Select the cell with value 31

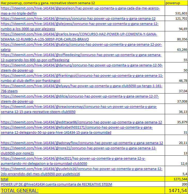(176, 130)
